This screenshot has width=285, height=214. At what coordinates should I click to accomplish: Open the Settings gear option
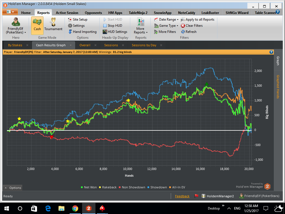coord(76,26)
